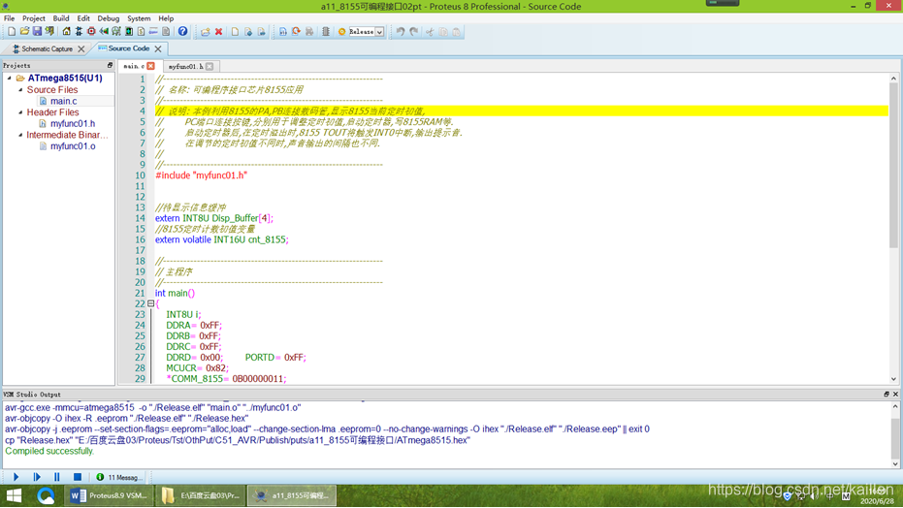Click the Add Firmware Project folder icon
Viewport: 903px width, 508px height.
click(205, 32)
